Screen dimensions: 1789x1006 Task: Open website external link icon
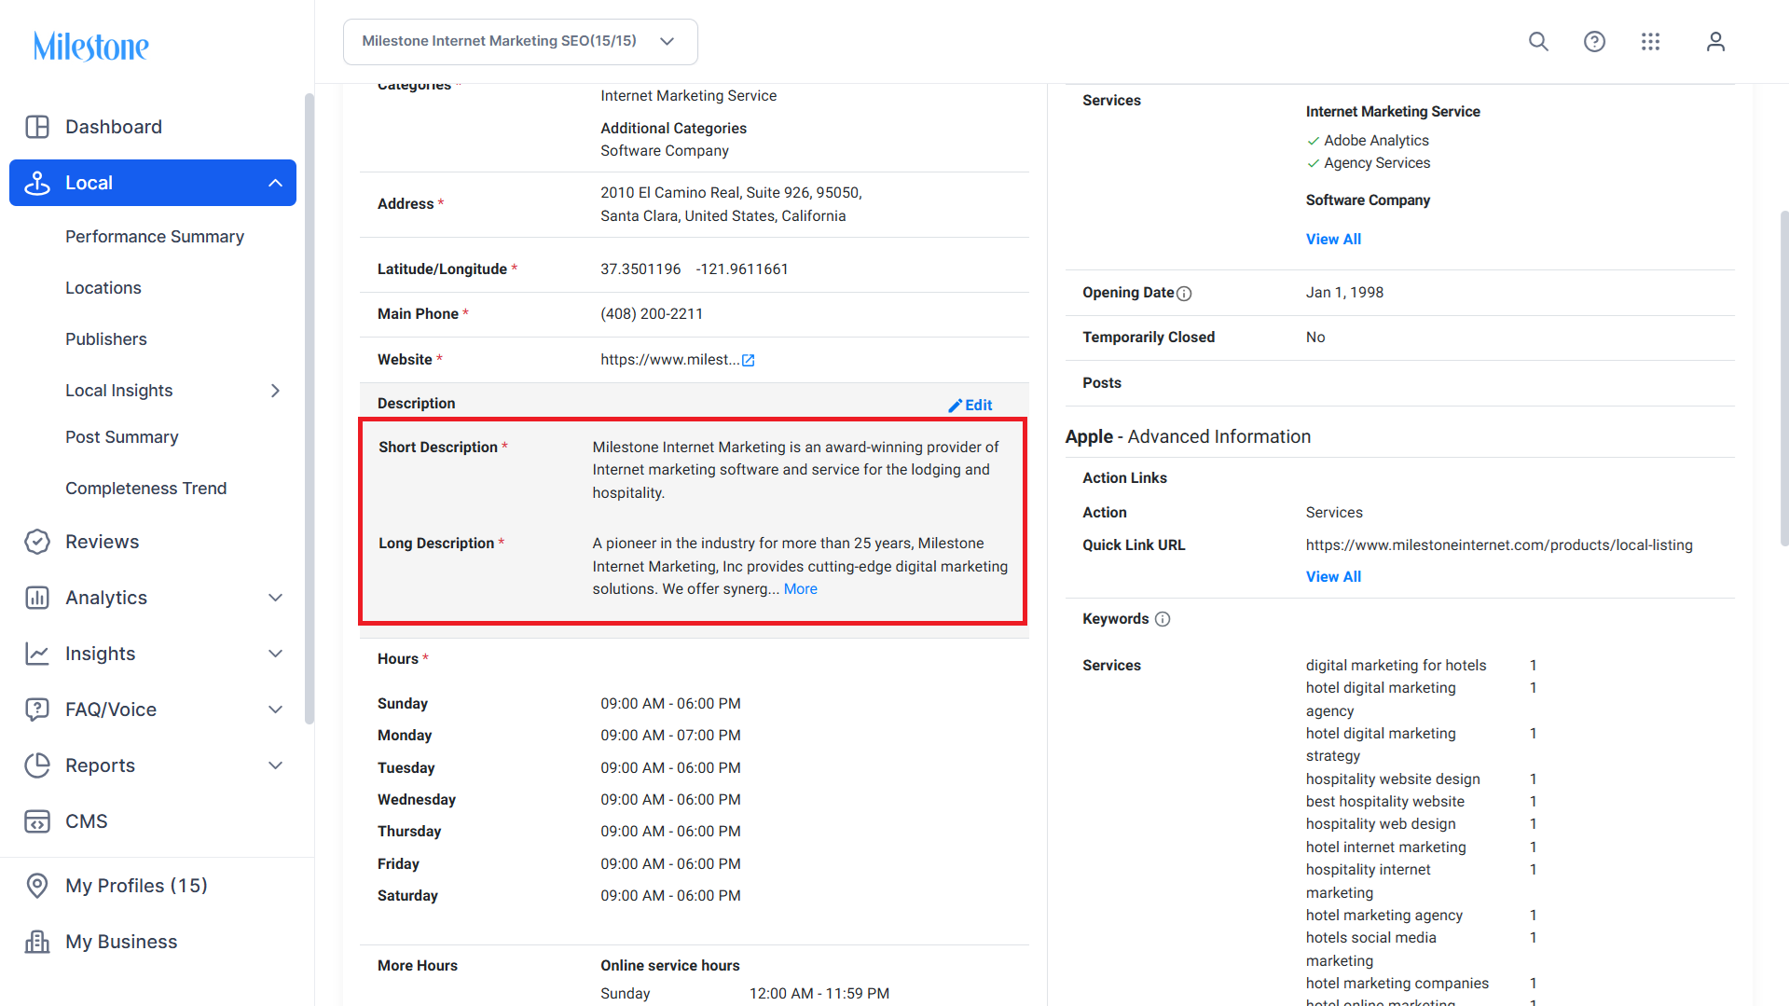[x=748, y=360]
